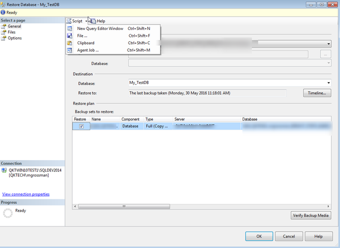This screenshot has width=340, height=248.
Task: Click the Ready info icon
Action: 3,12
